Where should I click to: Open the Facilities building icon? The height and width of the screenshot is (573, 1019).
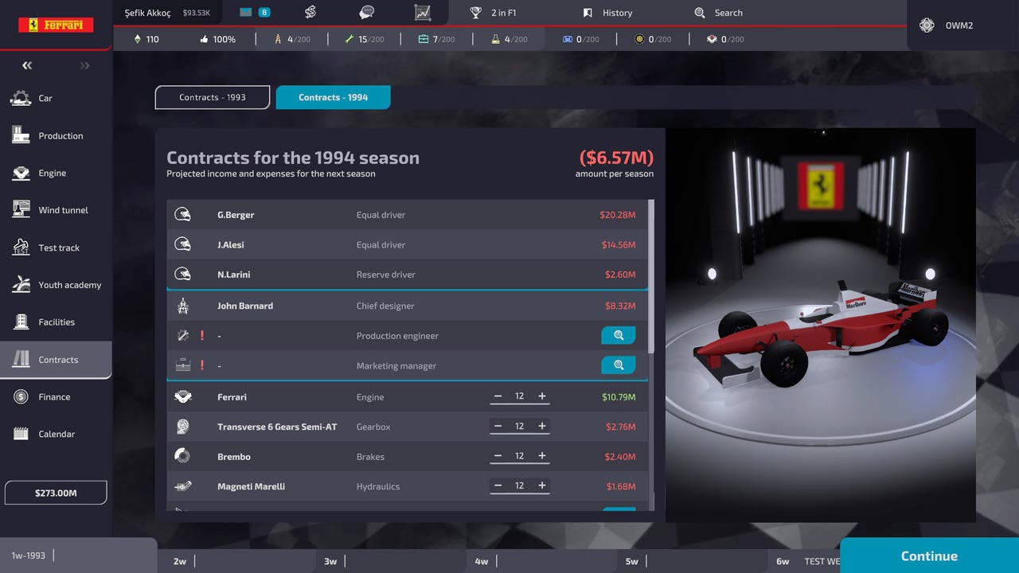(x=21, y=322)
